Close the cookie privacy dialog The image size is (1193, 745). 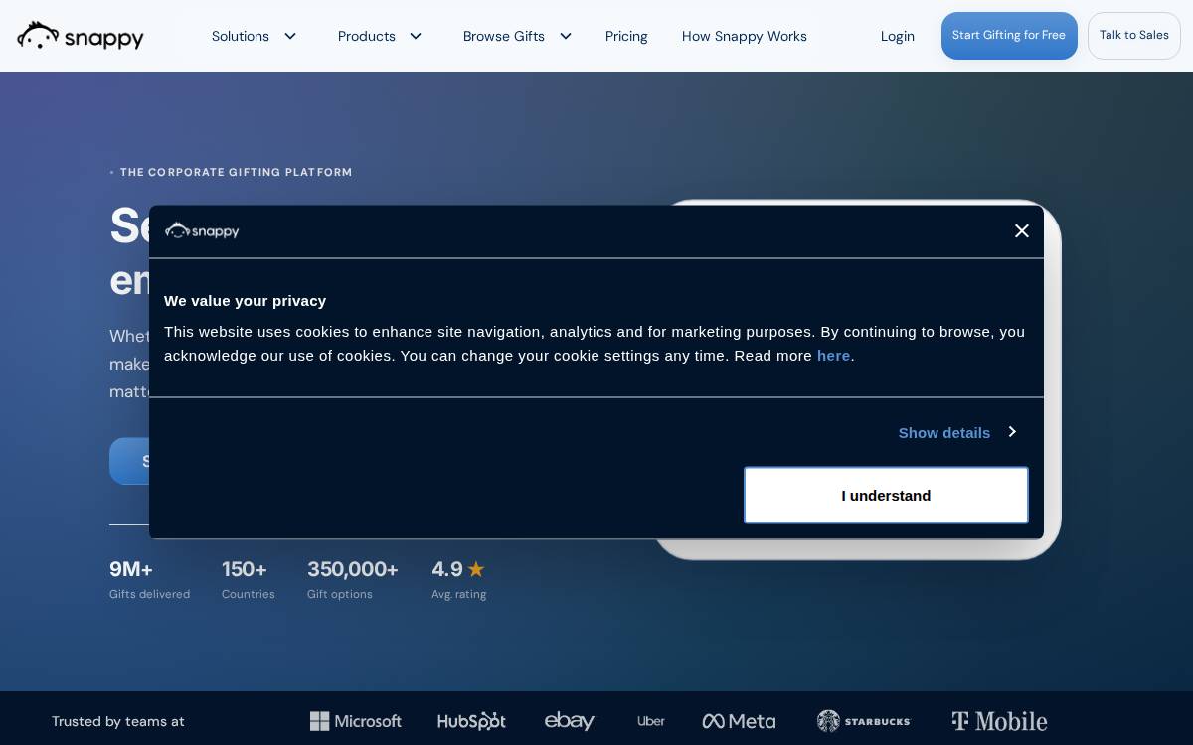[1022, 230]
